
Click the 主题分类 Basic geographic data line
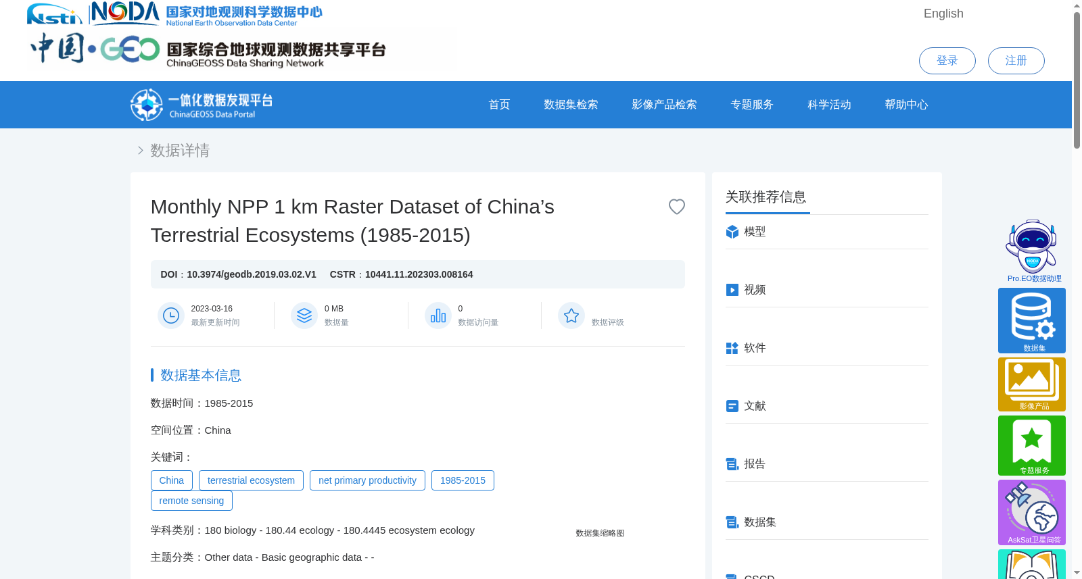pos(262,557)
